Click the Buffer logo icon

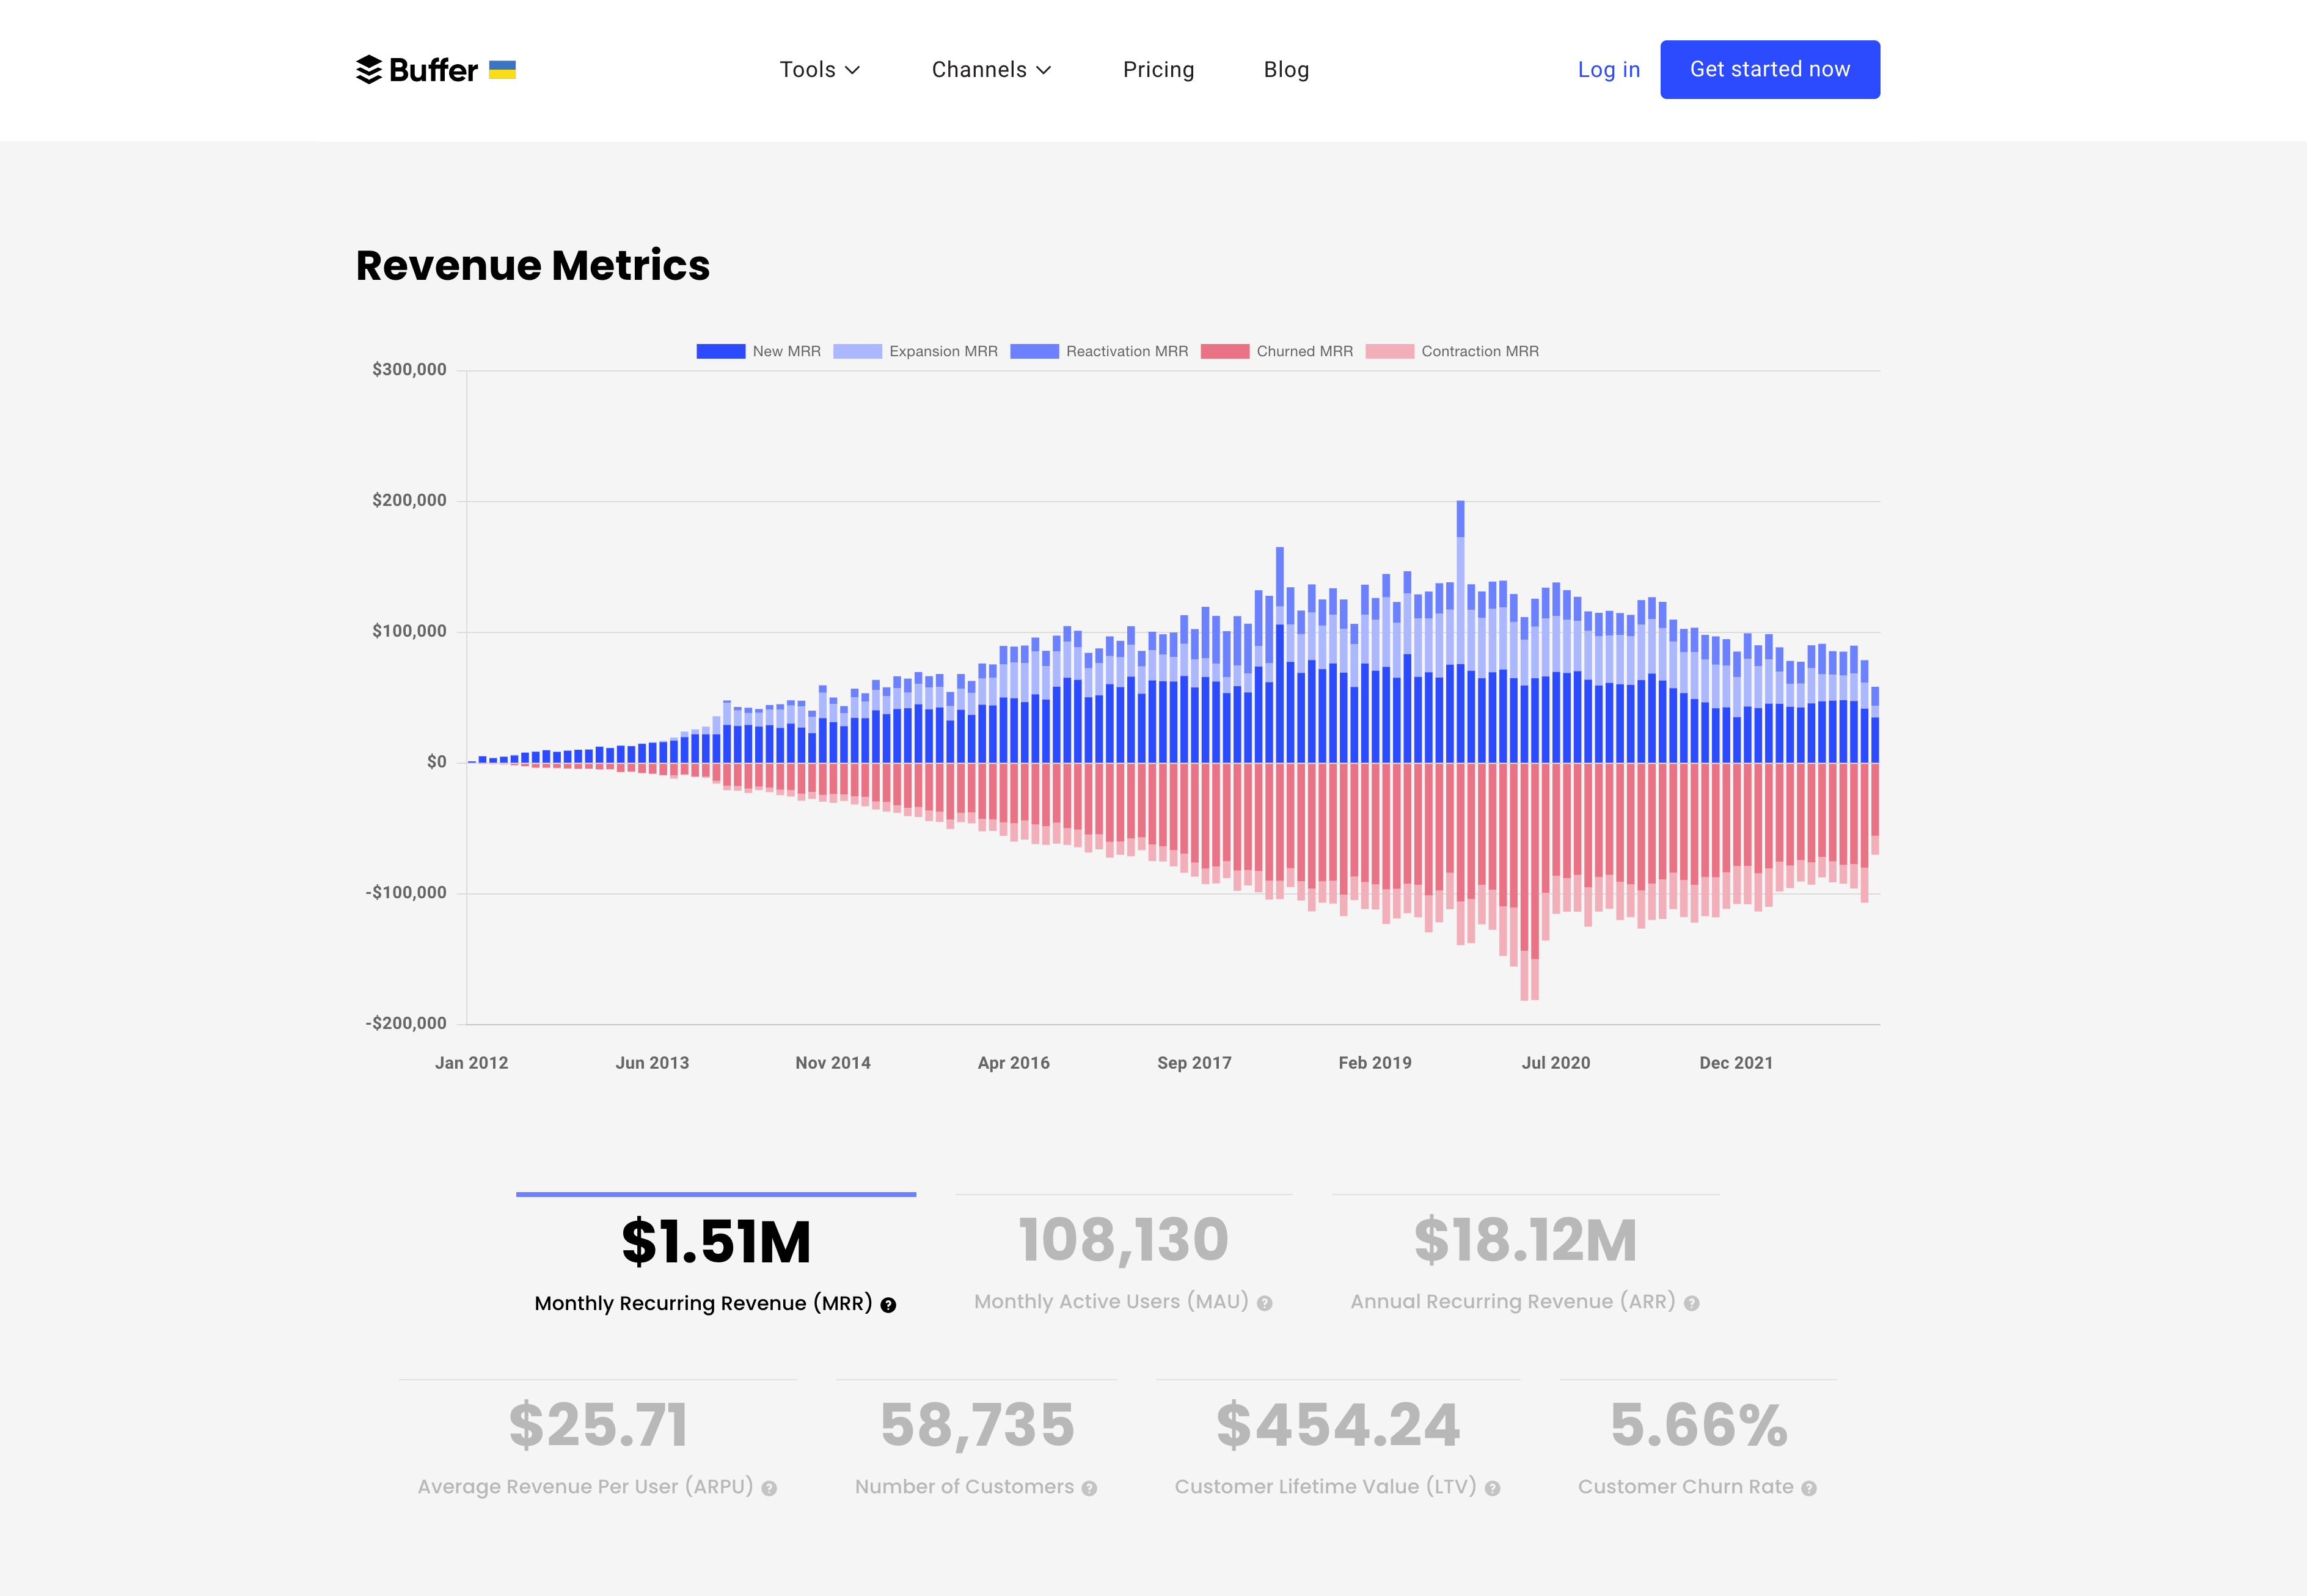tap(369, 70)
